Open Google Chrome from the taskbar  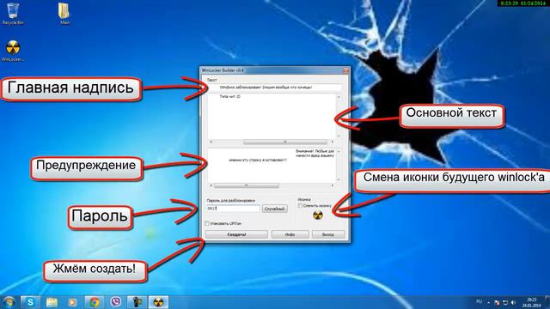tap(94, 302)
